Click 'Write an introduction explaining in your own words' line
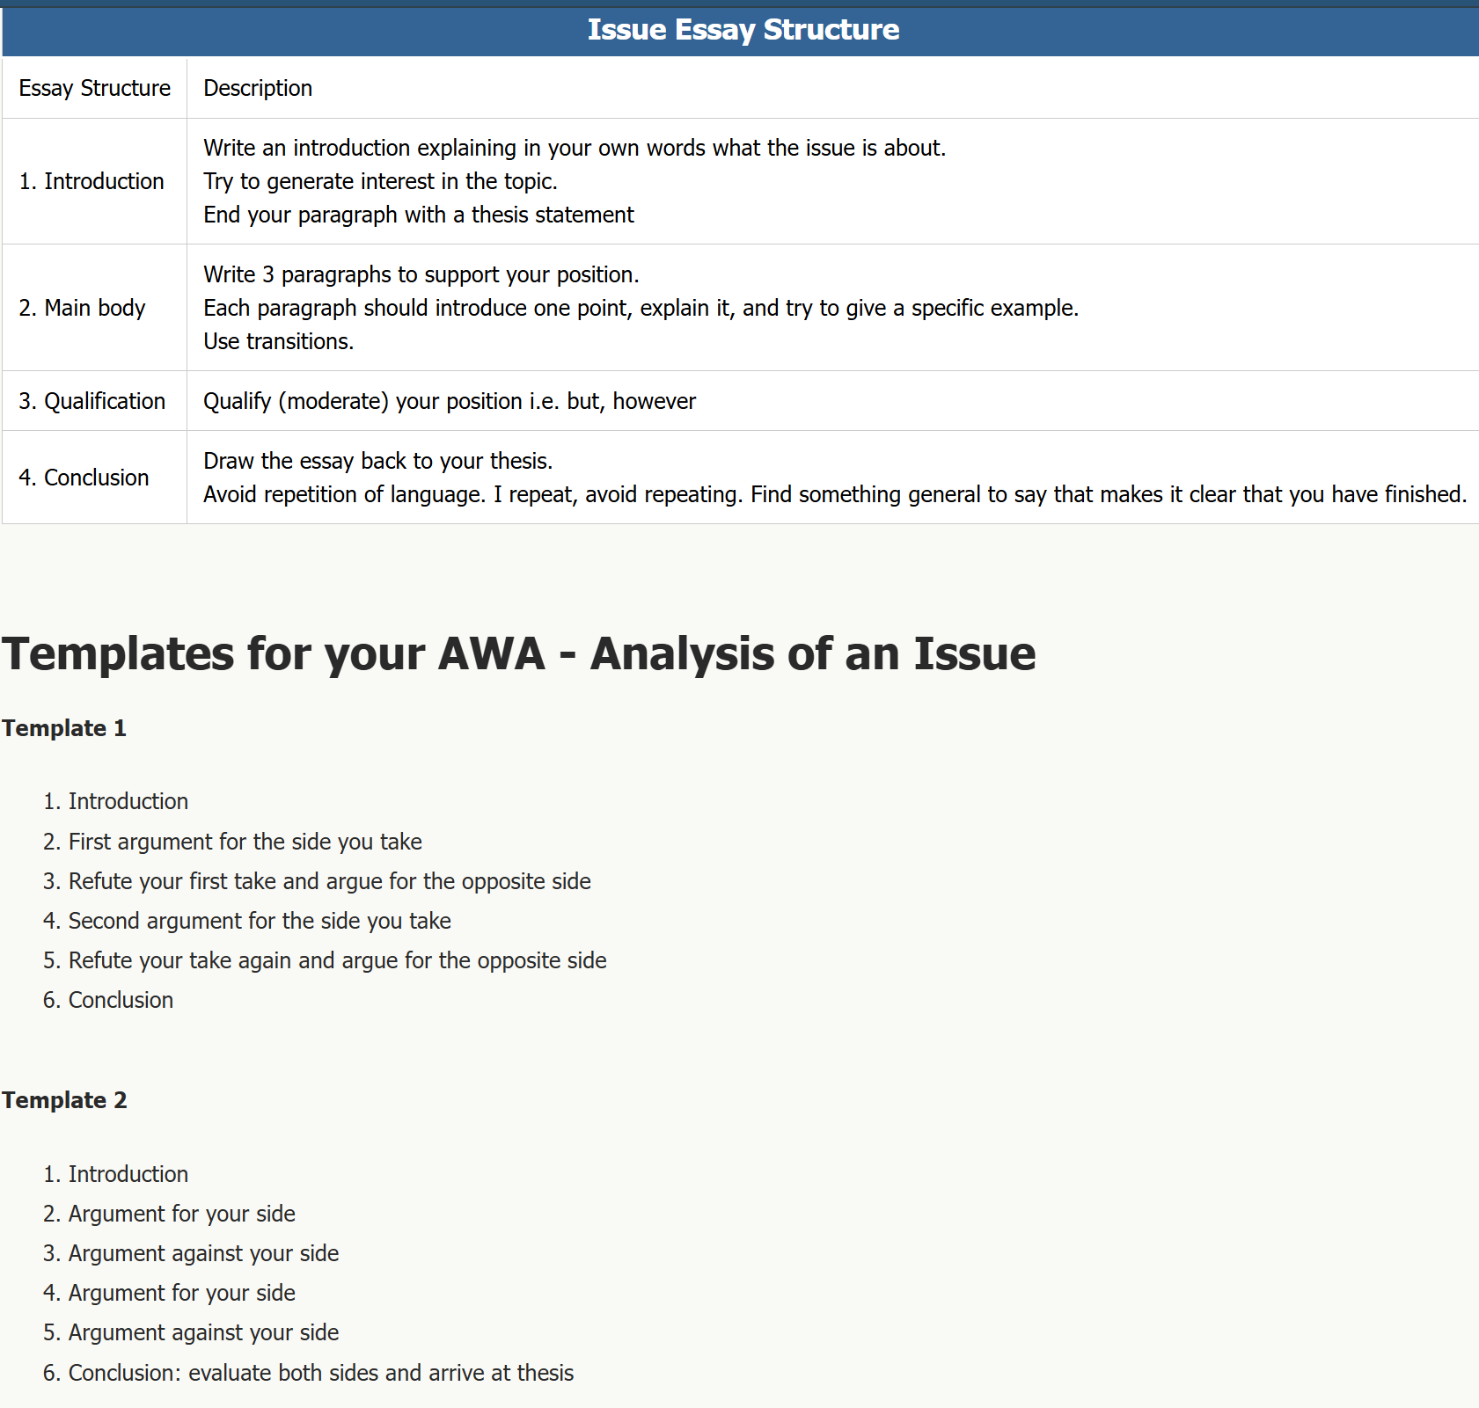This screenshot has height=1408, width=1479. click(575, 148)
